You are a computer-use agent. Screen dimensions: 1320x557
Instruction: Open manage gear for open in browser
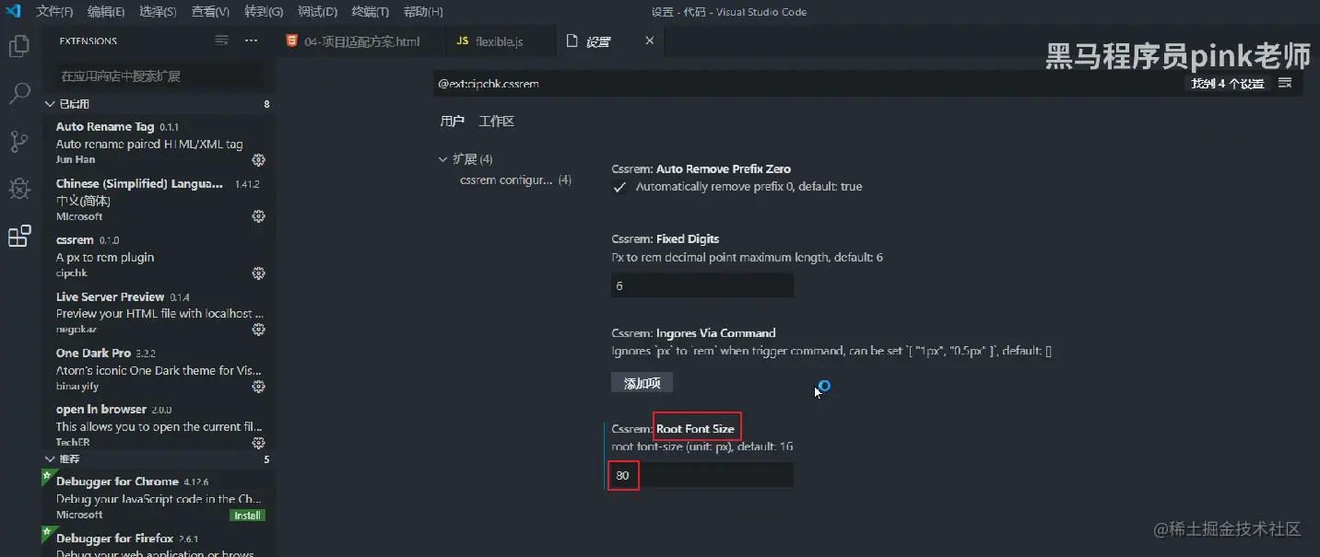(x=259, y=443)
